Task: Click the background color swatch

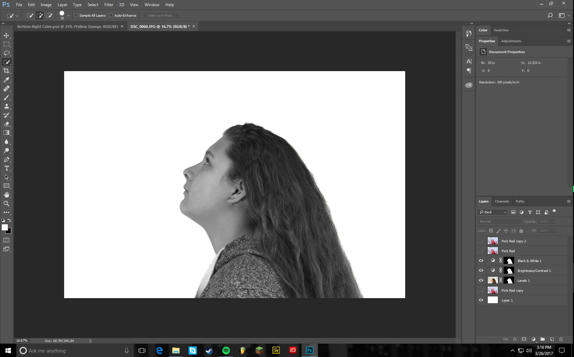Action: pyautogui.click(x=9, y=231)
